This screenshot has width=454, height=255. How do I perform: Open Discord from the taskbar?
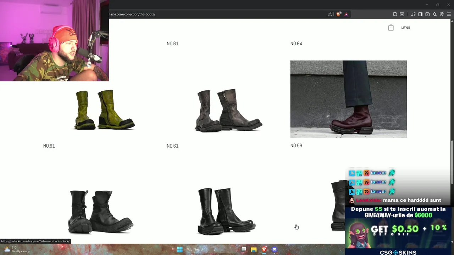[x=274, y=249]
